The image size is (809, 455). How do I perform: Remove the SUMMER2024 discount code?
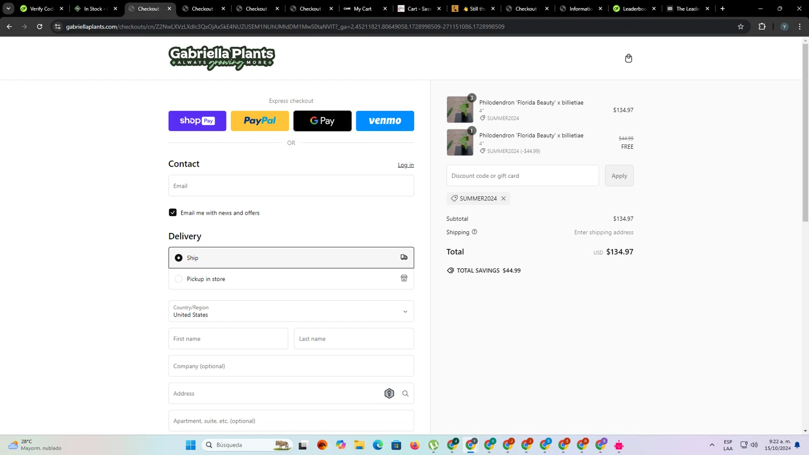point(504,198)
